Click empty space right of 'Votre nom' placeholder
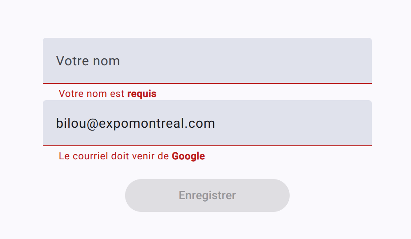Viewport: 411px width, 239px height. click(x=247, y=61)
